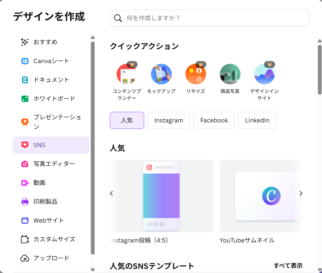
Task: Click the SNS heart icon
Action: (x=25, y=145)
